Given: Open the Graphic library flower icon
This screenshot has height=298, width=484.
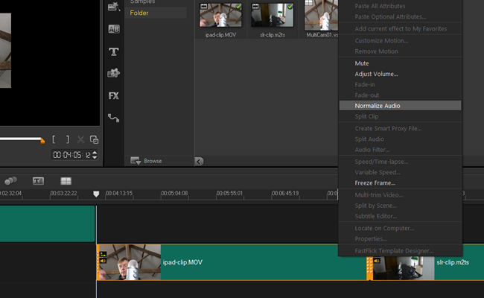Looking at the screenshot, I should tap(114, 73).
